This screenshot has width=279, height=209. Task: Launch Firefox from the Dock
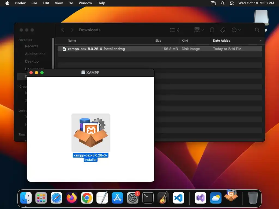point(72,198)
